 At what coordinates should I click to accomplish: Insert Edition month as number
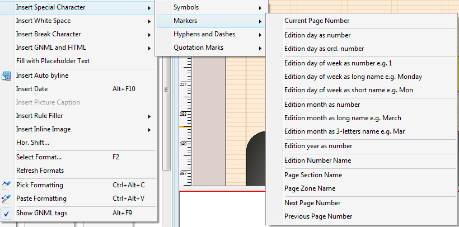click(362, 105)
